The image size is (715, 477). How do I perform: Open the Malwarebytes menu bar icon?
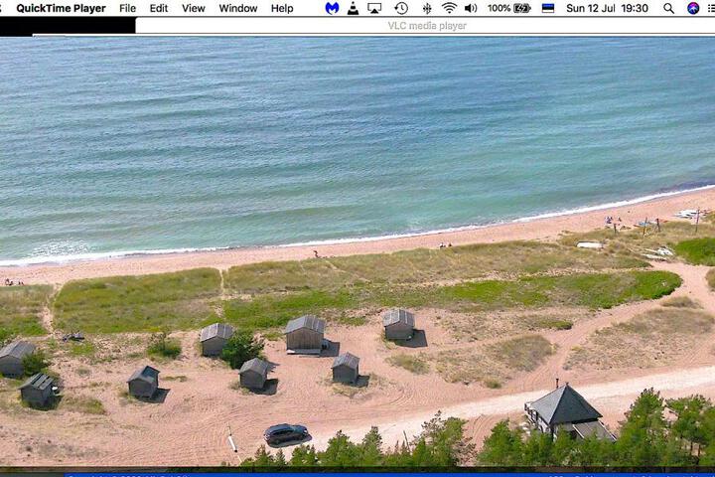point(332,8)
